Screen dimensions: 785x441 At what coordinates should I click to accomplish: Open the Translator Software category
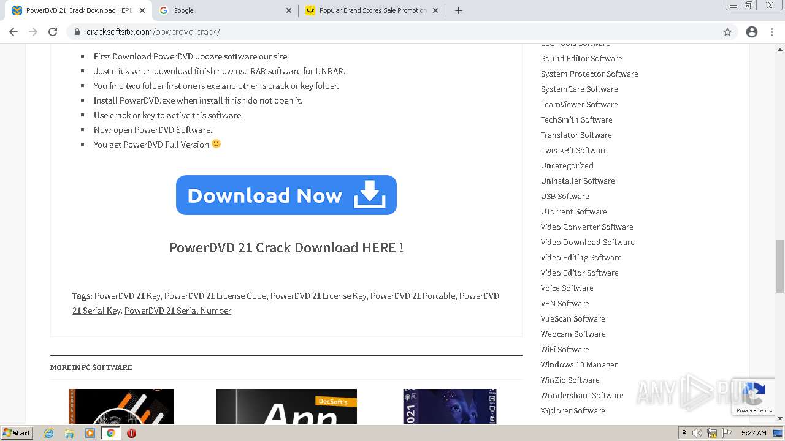(x=576, y=135)
